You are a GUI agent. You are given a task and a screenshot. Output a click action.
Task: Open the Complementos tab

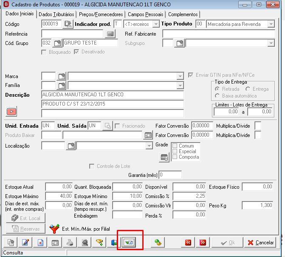coord(183,14)
